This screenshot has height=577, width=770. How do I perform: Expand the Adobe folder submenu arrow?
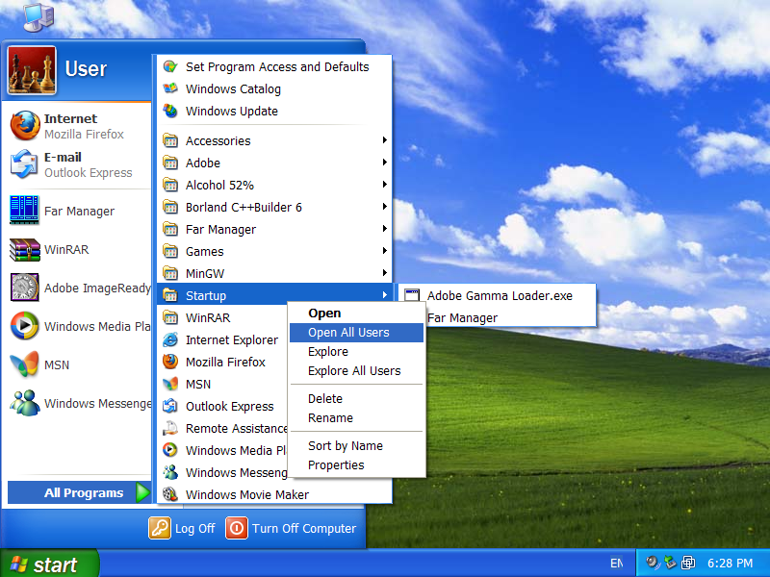tap(385, 163)
